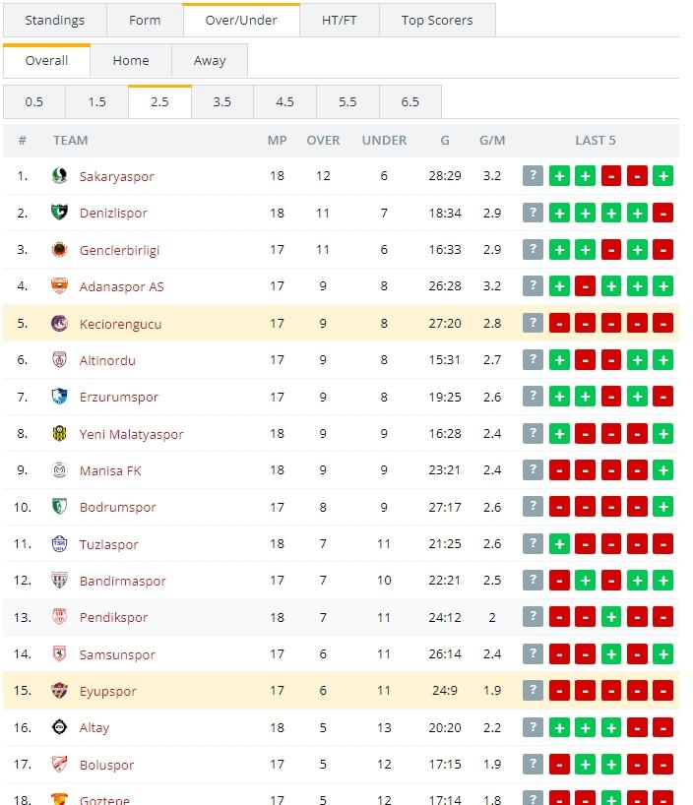Click the Adanaspor AS crest icon
The image size is (693, 805).
pyautogui.click(x=59, y=286)
